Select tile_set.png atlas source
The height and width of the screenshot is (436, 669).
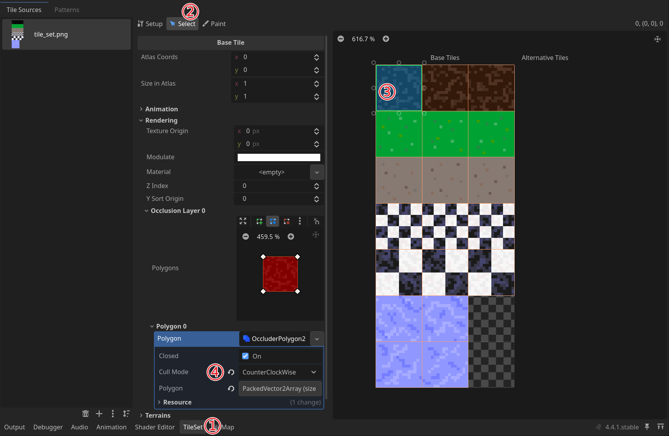[67, 34]
